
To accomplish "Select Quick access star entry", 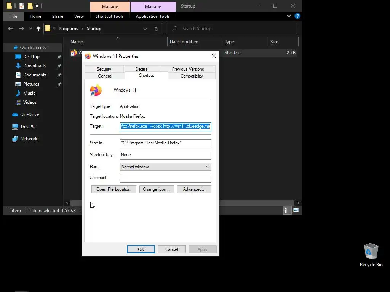I will pyautogui.click(x=33, y=48).
